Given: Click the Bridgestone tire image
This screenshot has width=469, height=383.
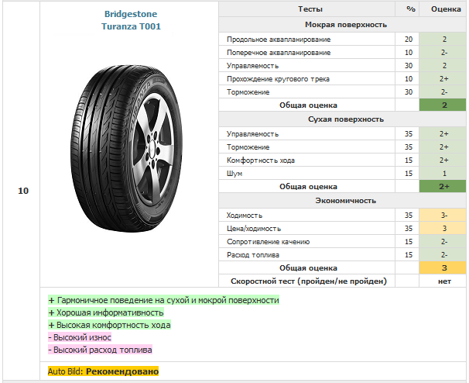Looking at the screenshot, I should click(126, 148).
